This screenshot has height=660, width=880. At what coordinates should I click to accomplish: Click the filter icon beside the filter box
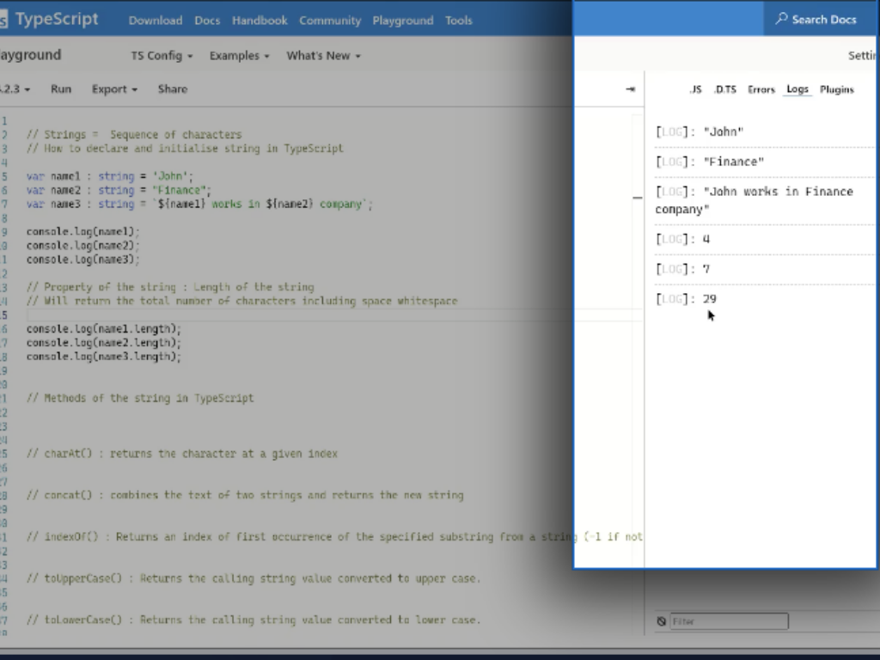pyautogui.click(x=661, y=620)
